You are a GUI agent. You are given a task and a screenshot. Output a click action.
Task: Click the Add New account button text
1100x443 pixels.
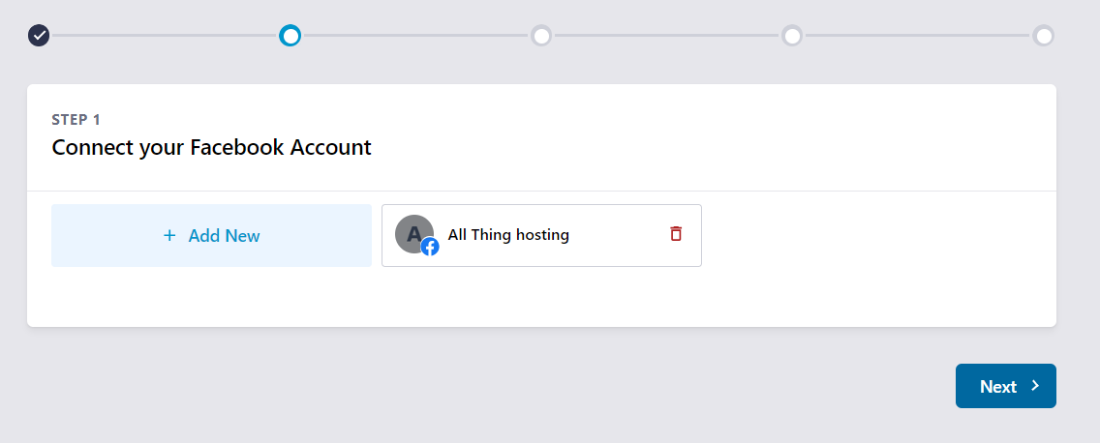[224, 235]
